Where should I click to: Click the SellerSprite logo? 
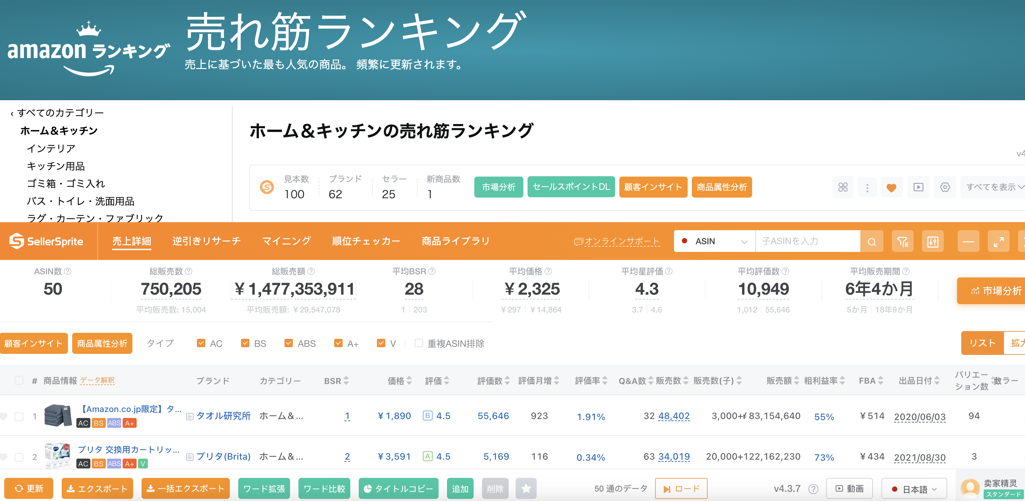[46, 241]
